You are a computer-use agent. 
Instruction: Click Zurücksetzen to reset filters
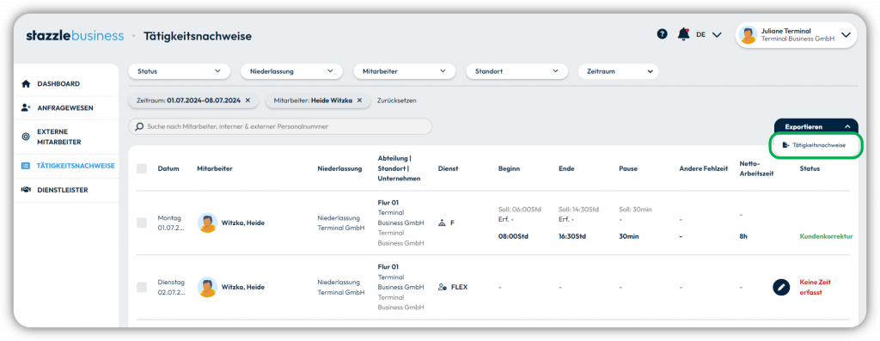pos(397,100)
